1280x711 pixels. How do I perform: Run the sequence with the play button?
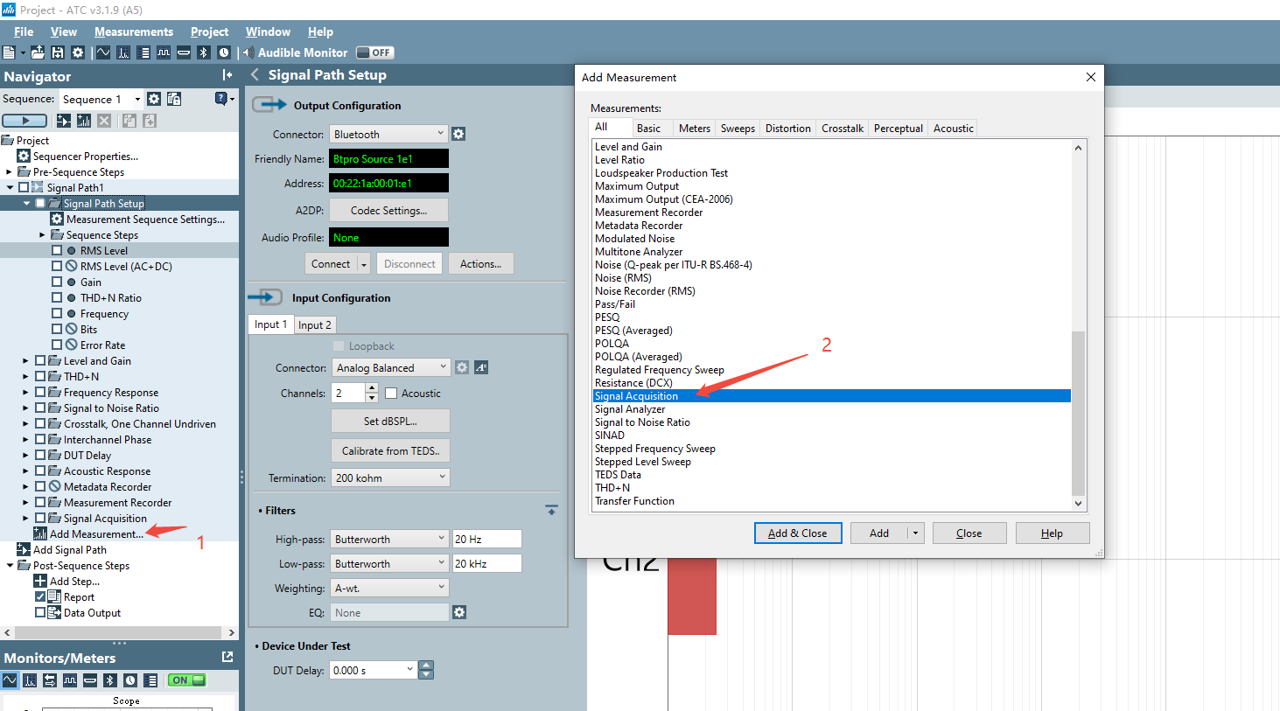tap(25, 121)
